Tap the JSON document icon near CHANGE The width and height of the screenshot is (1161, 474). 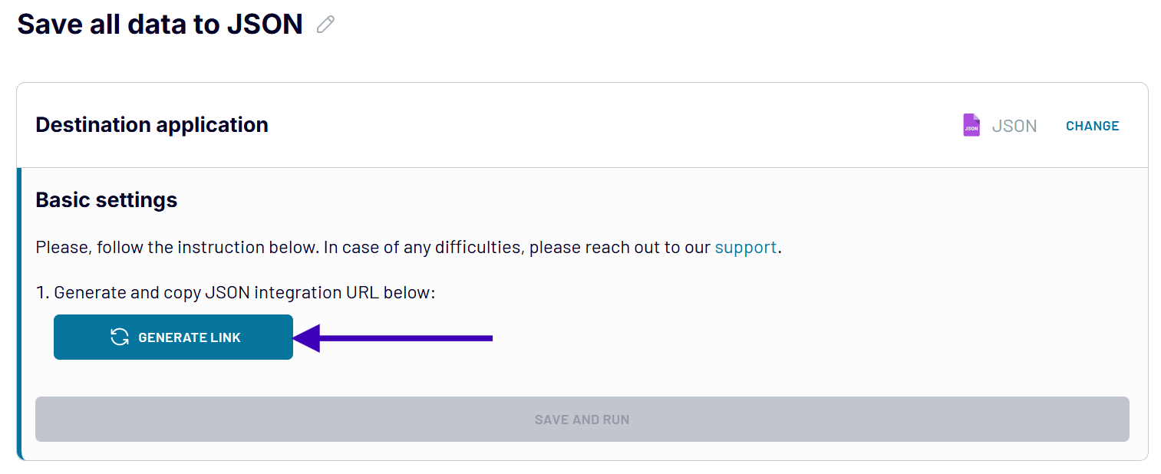971,125
